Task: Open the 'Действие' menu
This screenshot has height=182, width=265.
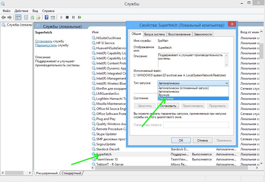Action: (x=21, y=11)
